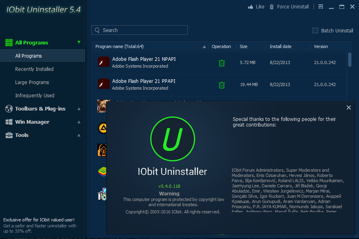
Task: Open the main options menu icon
Action: coord(321,7)
